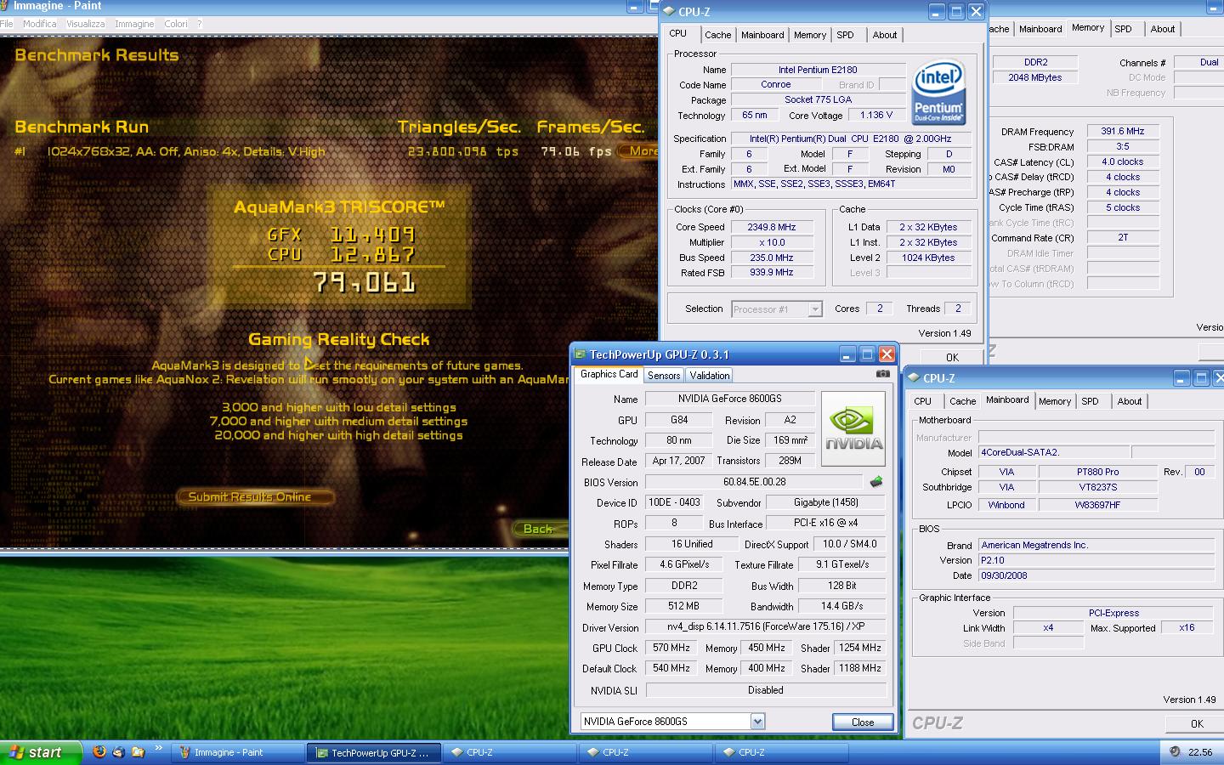Open the Modifica menu in Paint

point(39,24)
